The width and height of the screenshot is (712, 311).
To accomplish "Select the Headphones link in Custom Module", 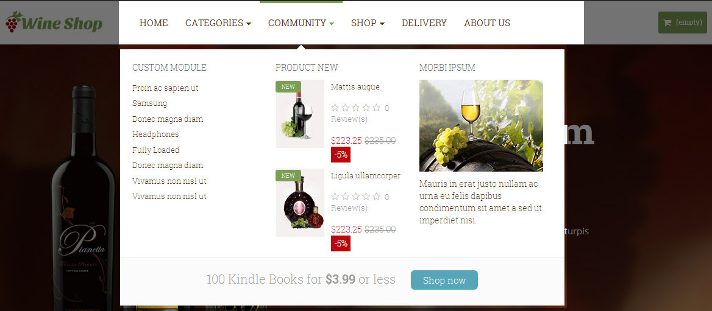I will click(155, 134).
